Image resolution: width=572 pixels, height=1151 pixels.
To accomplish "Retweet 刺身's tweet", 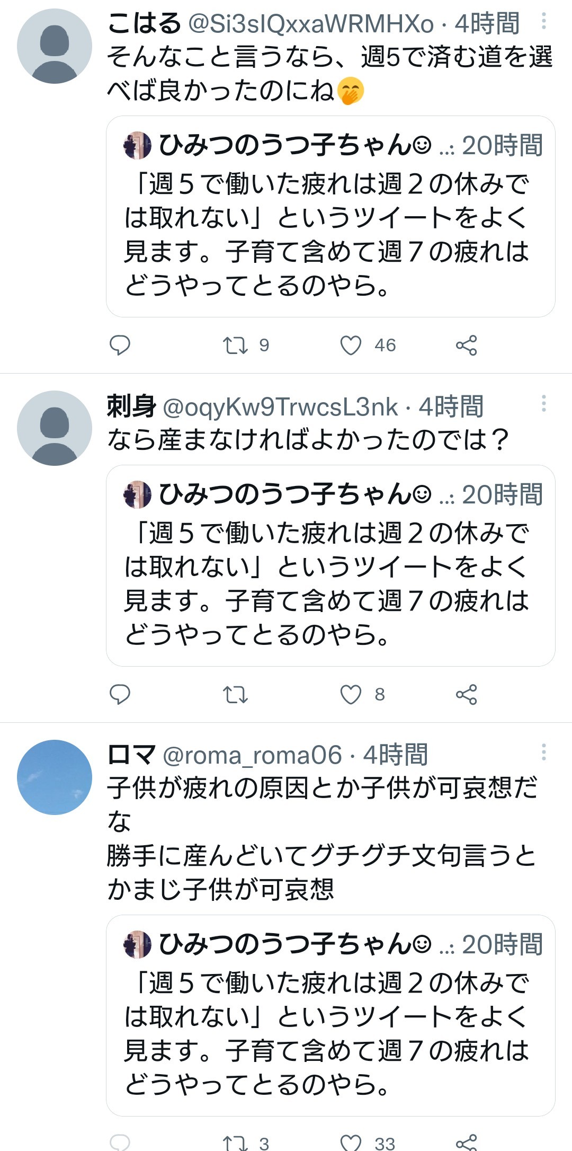I will point(235,694).
